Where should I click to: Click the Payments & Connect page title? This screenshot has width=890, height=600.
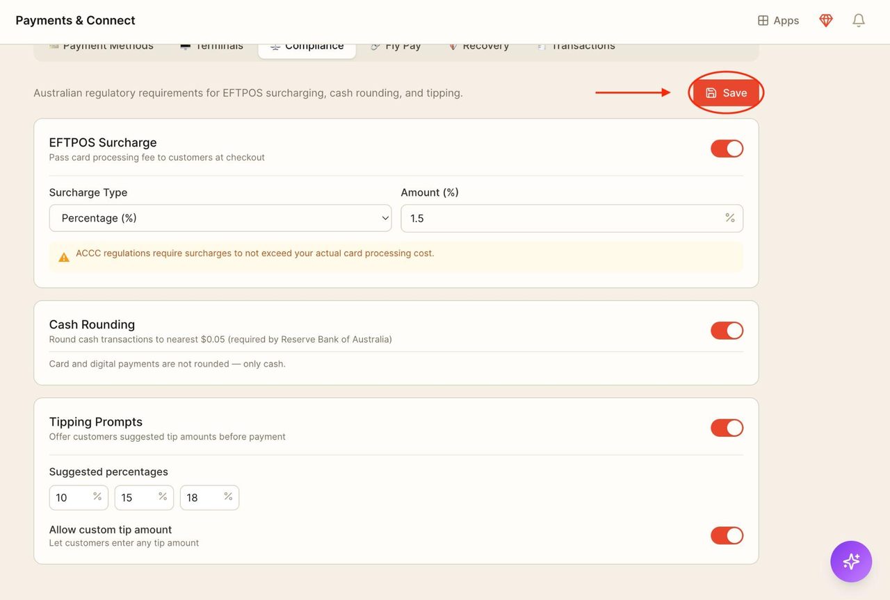pos(75,20)
